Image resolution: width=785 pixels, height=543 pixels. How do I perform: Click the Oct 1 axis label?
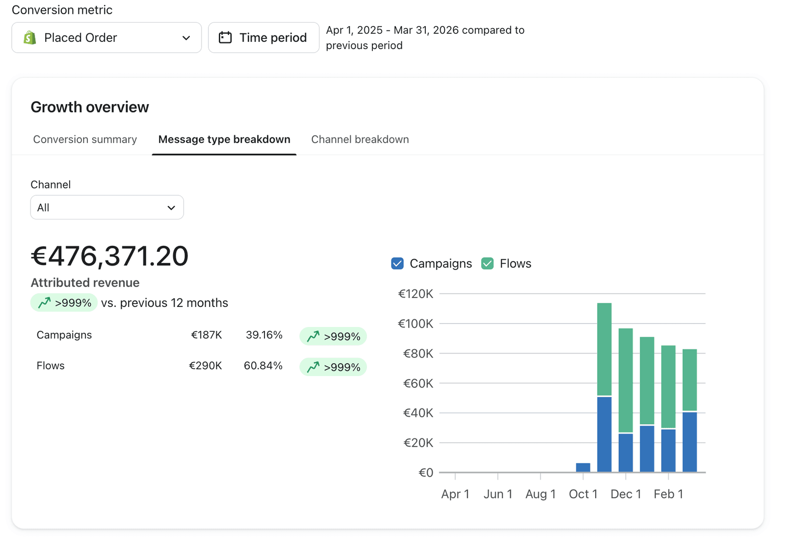[583, 494]
